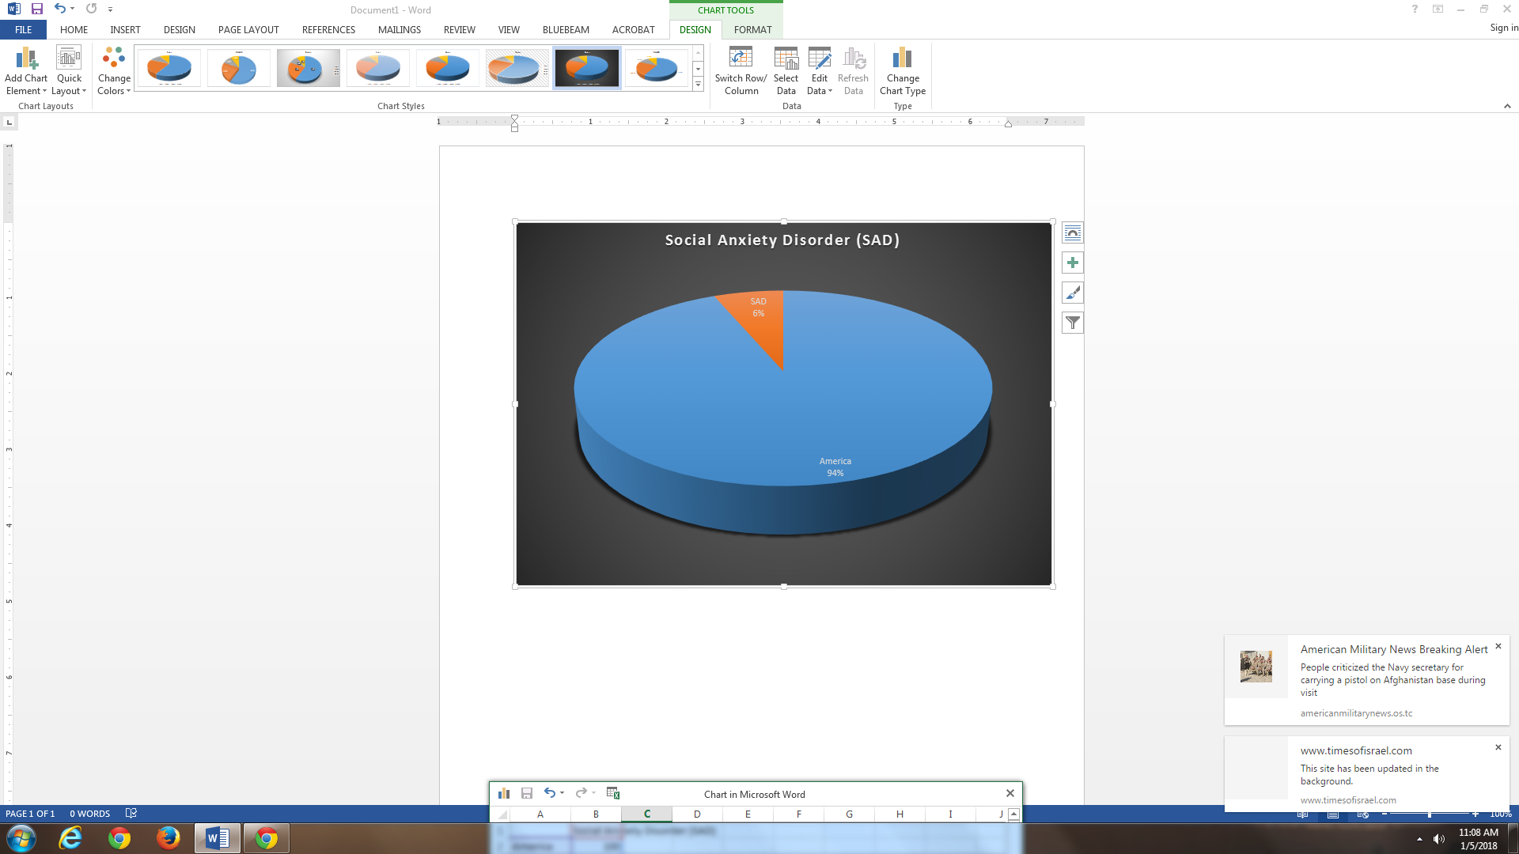Open the Chart Filters funnel button
This screenshot has width=1519, height=854.
click(x=1073, y=323)
